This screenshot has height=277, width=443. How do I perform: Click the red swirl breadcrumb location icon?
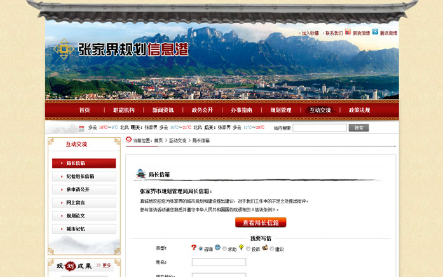tap(128, 140)
